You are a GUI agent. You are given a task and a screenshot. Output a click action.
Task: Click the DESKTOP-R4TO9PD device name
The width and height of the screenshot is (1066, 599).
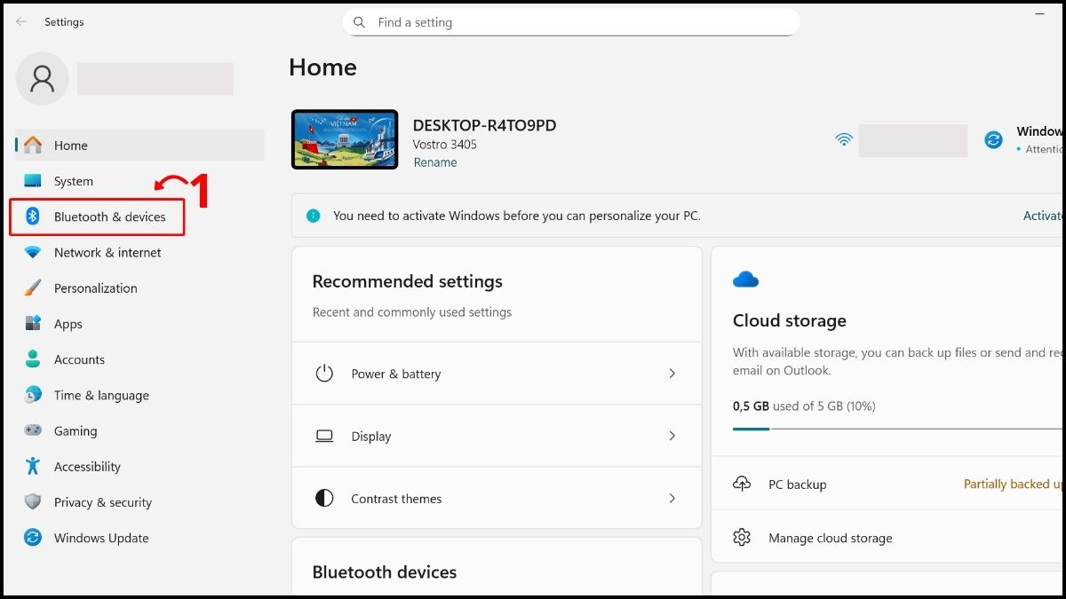click(x=485, y=125)
